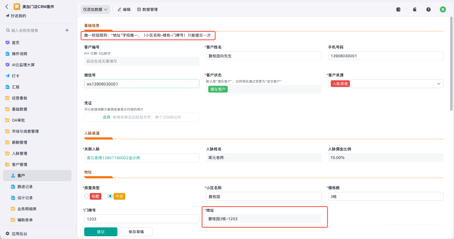454x239 pixels.
Task: Click the 编辑 pencil toolbar item
Action: pos(124,9)
